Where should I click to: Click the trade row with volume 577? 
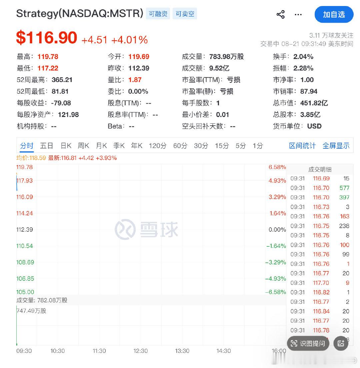click(x=320, y=188)
